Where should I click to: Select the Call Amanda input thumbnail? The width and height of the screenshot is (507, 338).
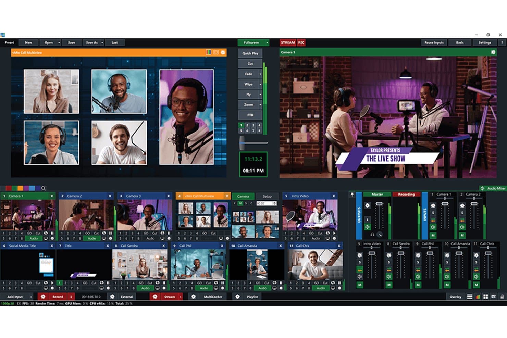tap(256, 265)
